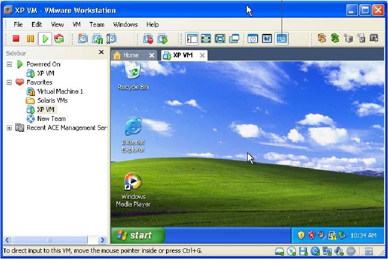The image size is (388, 259).
Task: Click the green ACE toolbar icon
Action: tap(335, 38)
